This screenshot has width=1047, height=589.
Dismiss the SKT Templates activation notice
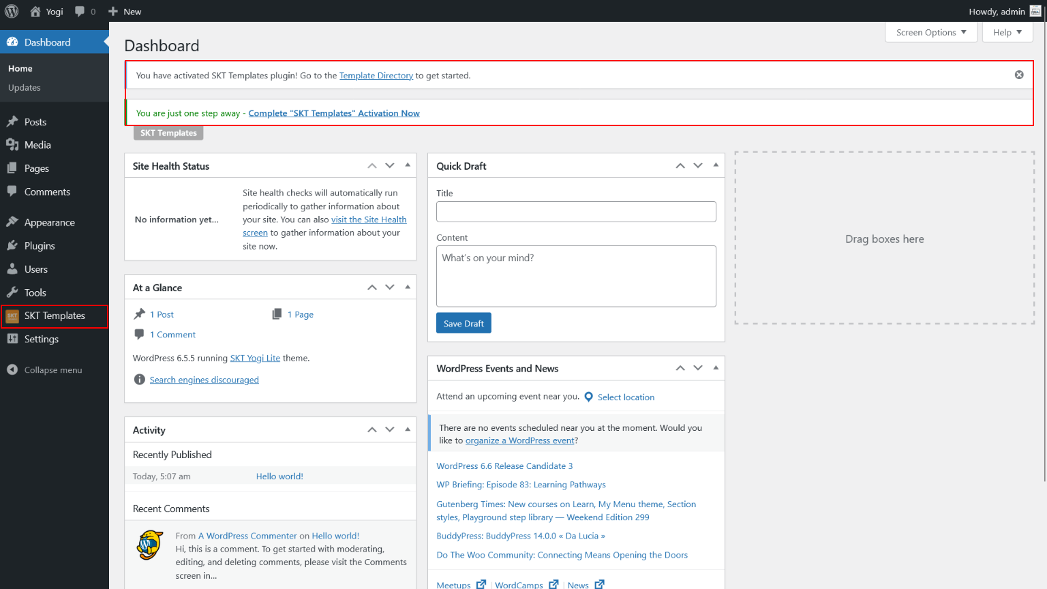point(1019,75)
